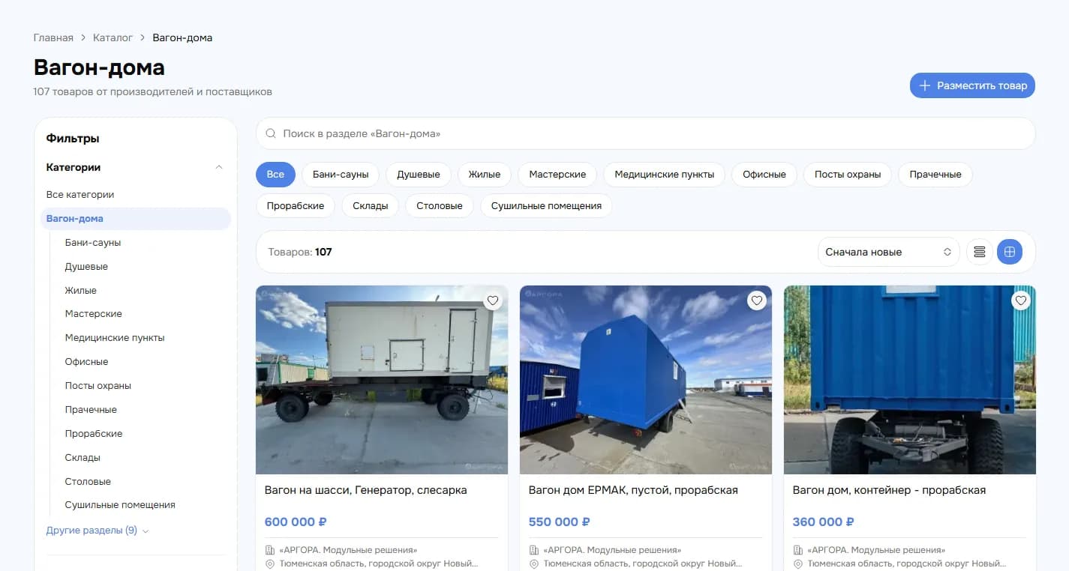Select the 'Склады' chip
Image resolution: width=1069 pixels, height=571 pixels.
coord(371,206)
